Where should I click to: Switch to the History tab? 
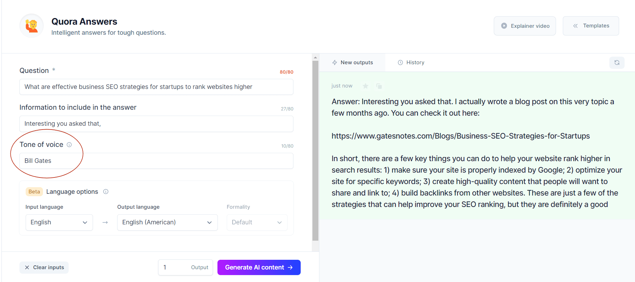click(x=411, y=63)
